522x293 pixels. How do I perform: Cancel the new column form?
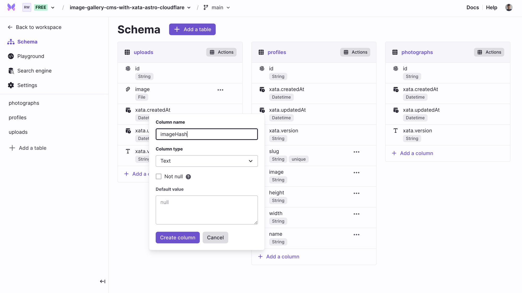(x=215, y=238)
